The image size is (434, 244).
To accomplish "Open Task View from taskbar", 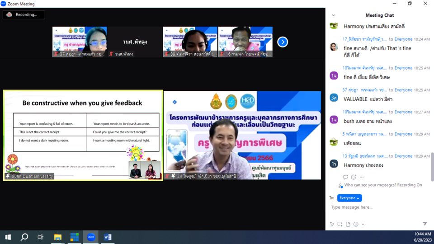I will [41, 237].
